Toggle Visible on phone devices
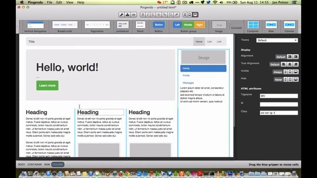The height and width of the screenshot is (178, 317). 285,72
